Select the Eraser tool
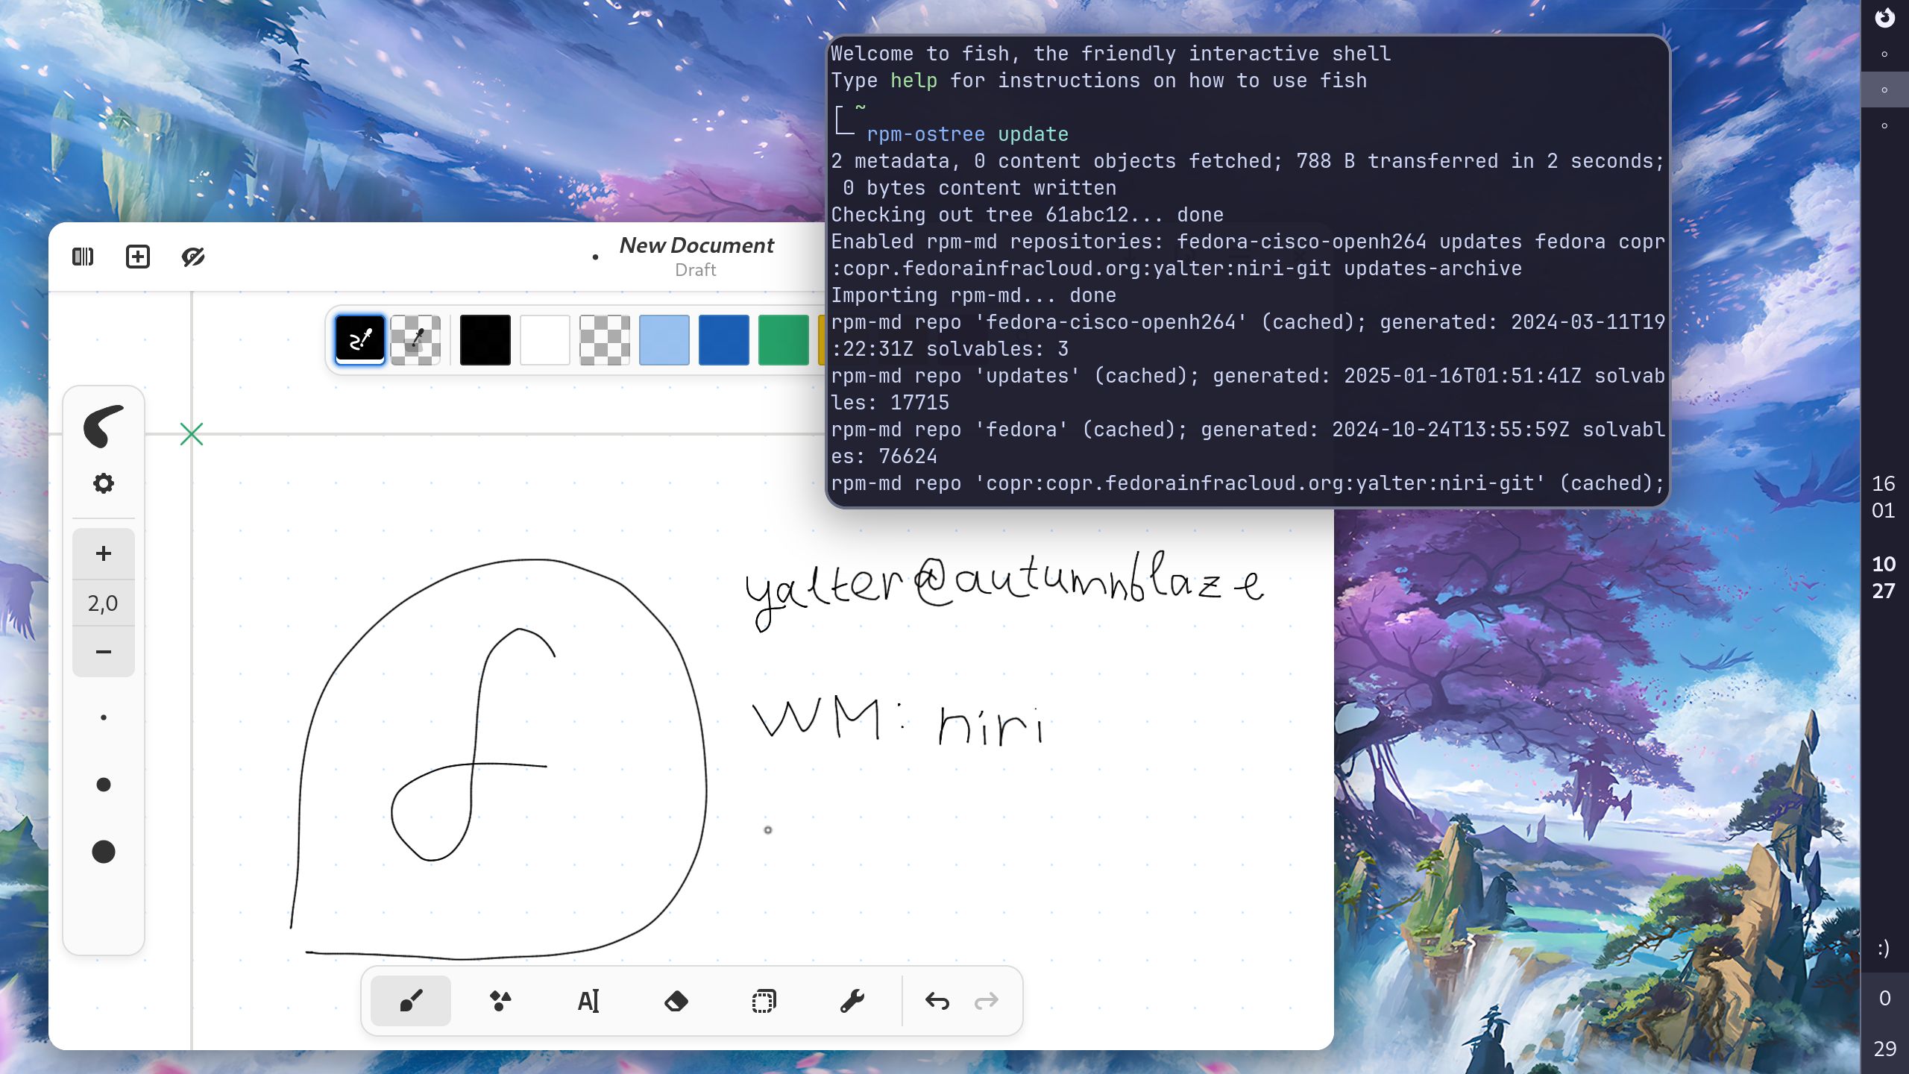Screen dimensions: 1909x1074 677,1000
